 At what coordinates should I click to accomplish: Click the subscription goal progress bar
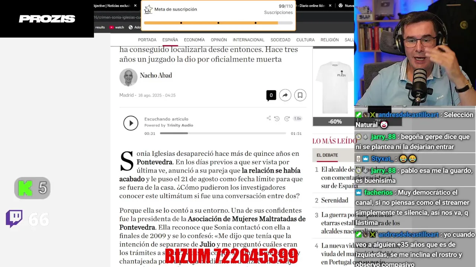click(x=218, y=23)
